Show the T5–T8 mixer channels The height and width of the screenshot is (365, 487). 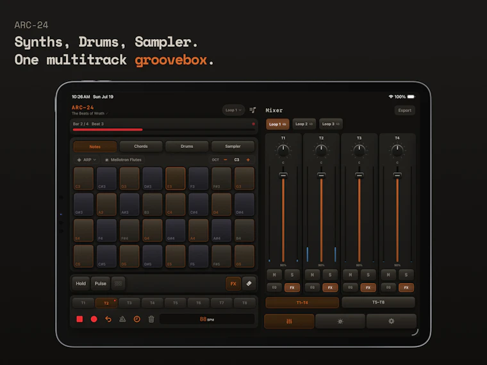pyautogui.click(x=378, y=302)
